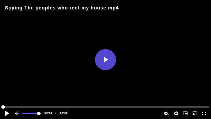Click the left edge of the volume slider track
This screenshot has height=119, width=211.
pos(23,114)
